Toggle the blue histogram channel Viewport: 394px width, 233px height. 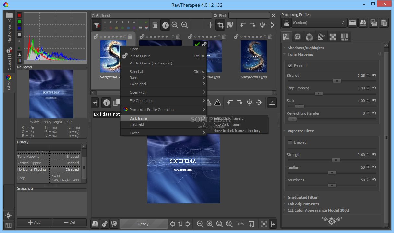[19, 28]
